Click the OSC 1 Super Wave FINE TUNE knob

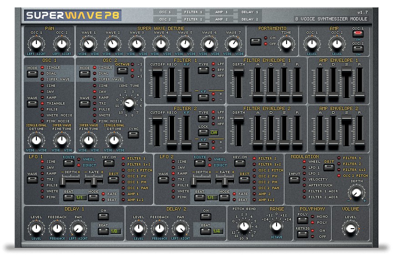(x=62, y=140)
